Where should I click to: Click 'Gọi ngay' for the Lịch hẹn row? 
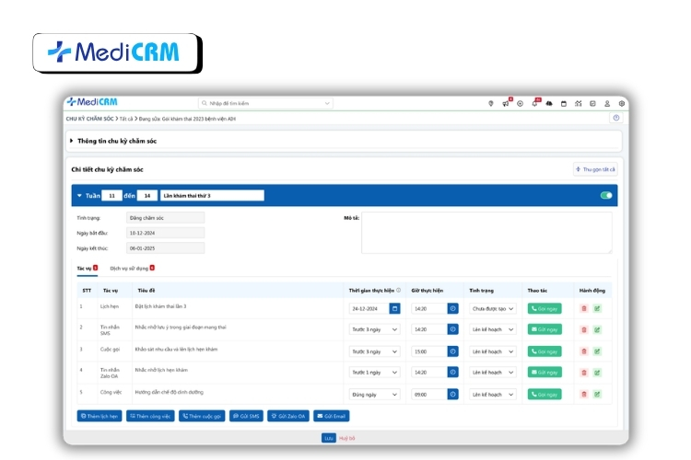click(545, 308)
